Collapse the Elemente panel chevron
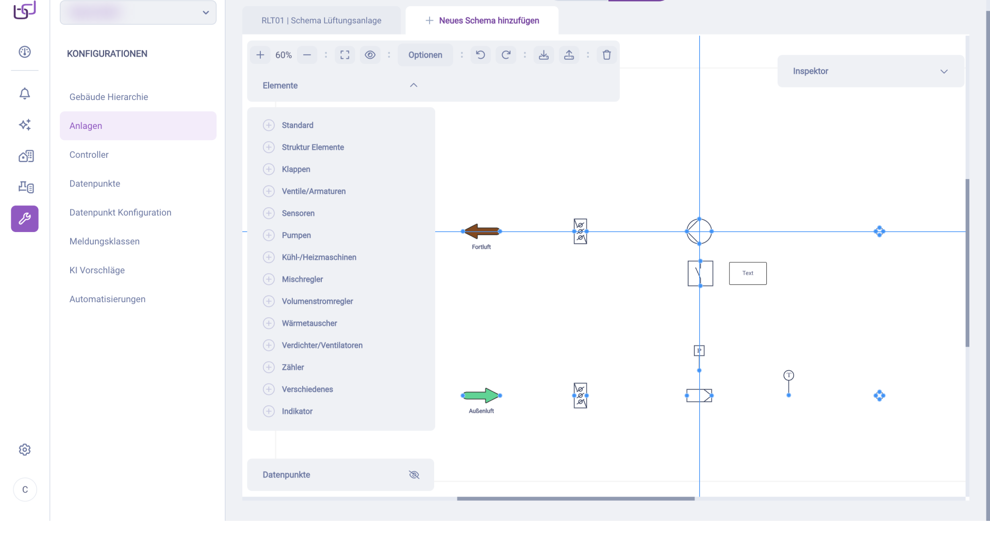The height and width of the screenshot is (557, 990). point(414,85)
